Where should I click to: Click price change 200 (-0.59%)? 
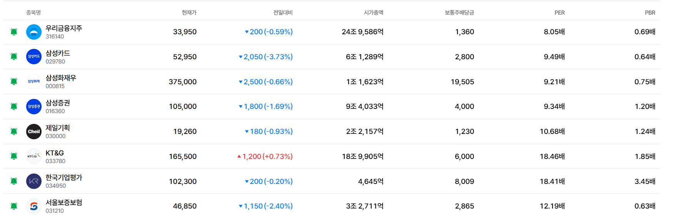pos(269,32)
